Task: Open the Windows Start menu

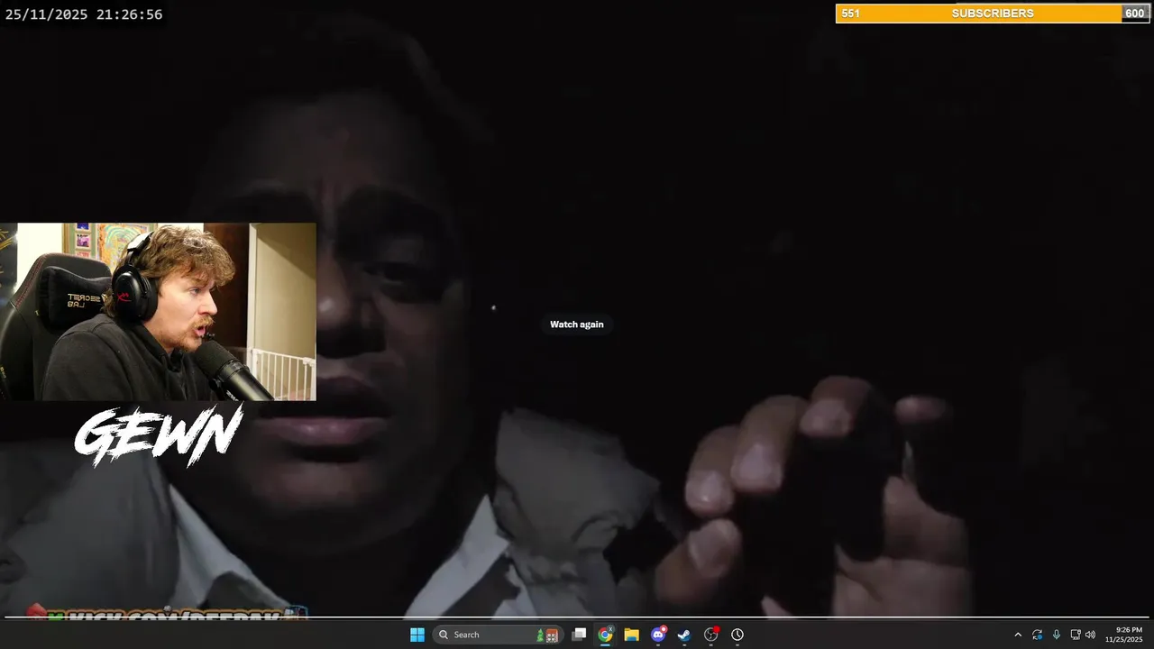Action: (x=417, y=635)
